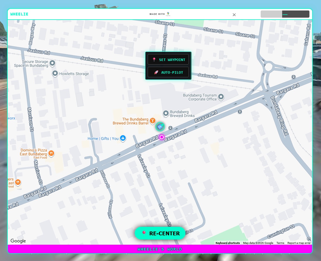Click the Cunnington St road label
Viewport: 321px width, 261px height.
point(281,231)
